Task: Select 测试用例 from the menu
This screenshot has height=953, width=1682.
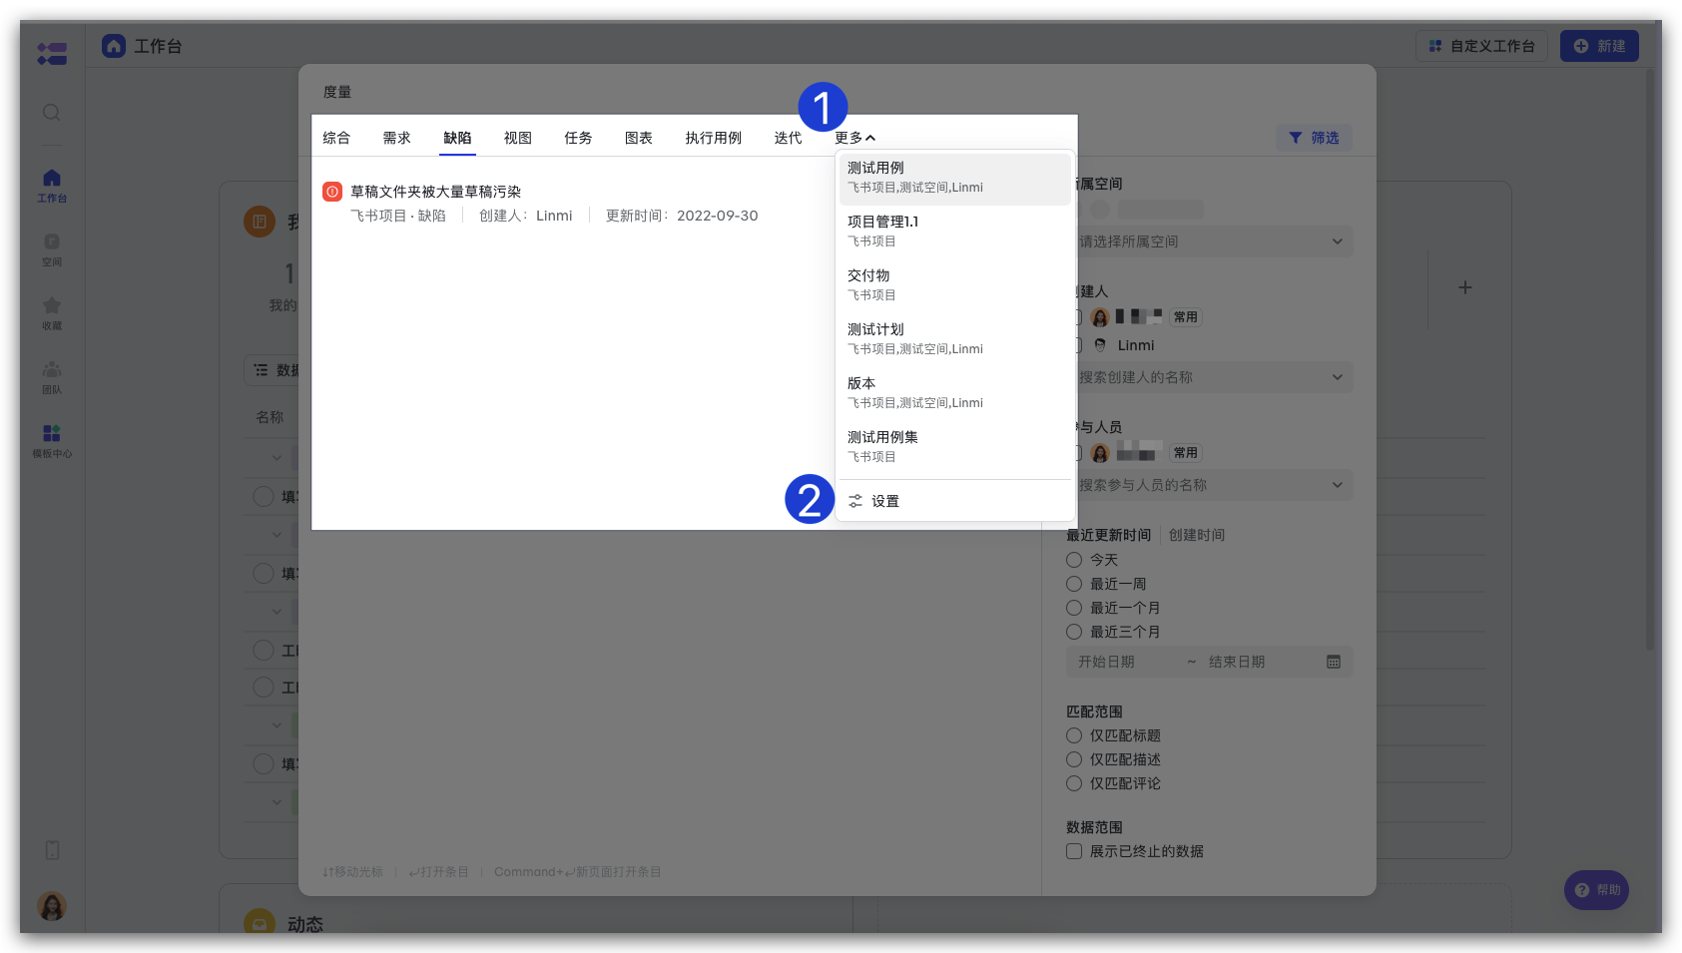Action: (955, 178)
